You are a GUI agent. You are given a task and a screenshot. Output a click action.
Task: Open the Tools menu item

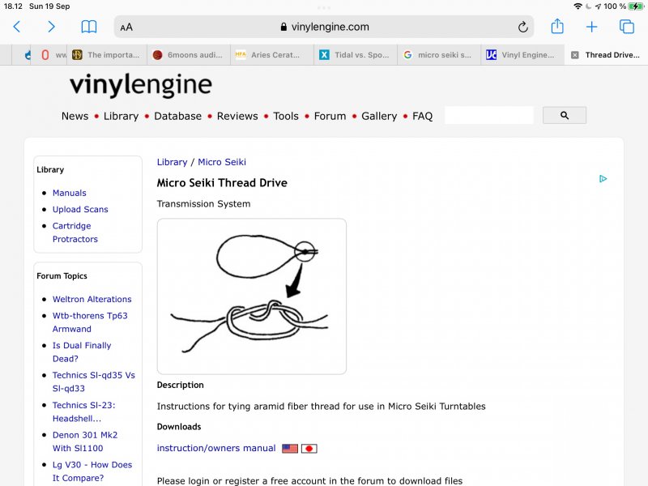[x=286, y=116]
